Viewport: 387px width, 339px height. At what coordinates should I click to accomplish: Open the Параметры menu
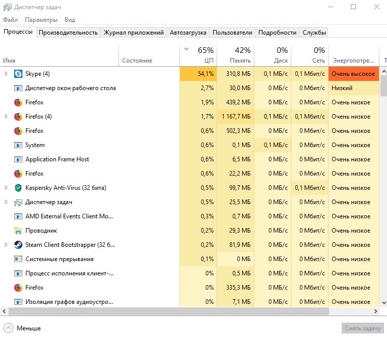point(41,20)
